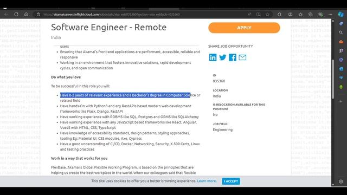Add page to favorites star
The height and width of the screenshot is (195, 347).
click(x=267, y=15)
